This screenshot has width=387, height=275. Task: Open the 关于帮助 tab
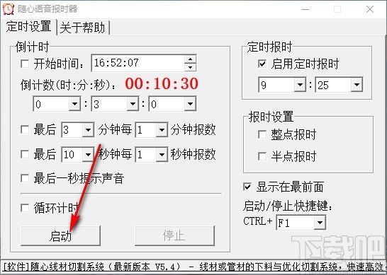coord(83,28)
